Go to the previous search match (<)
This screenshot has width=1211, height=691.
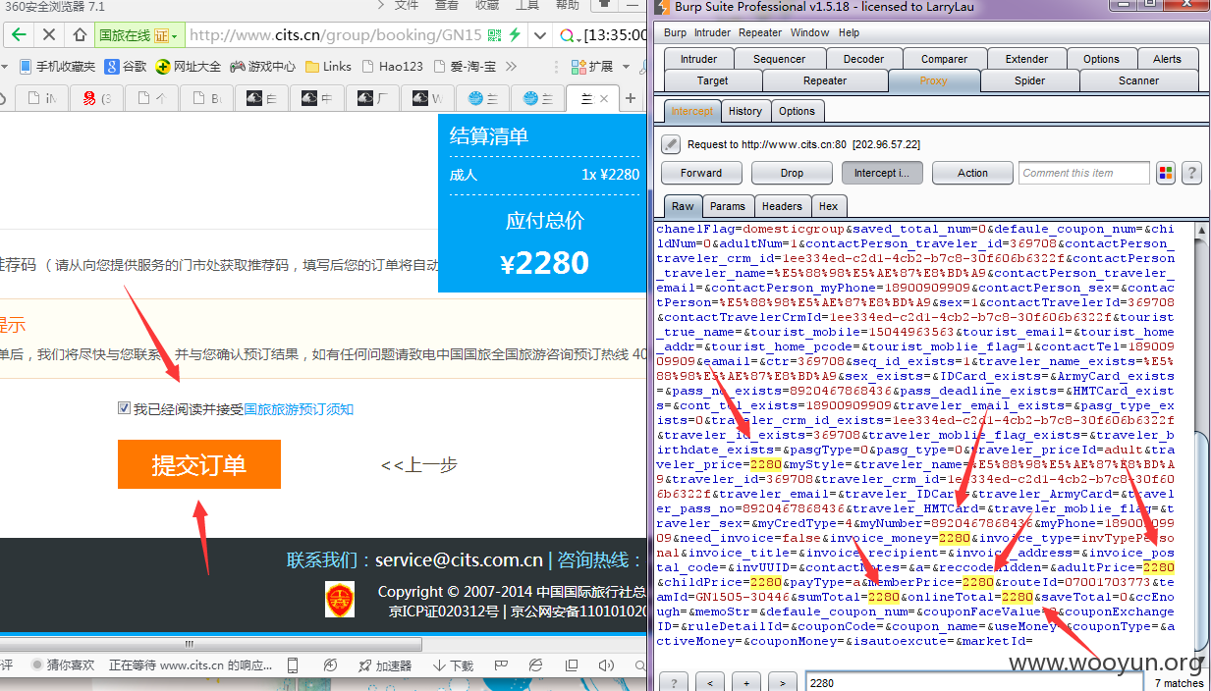(x=710, y=683)
